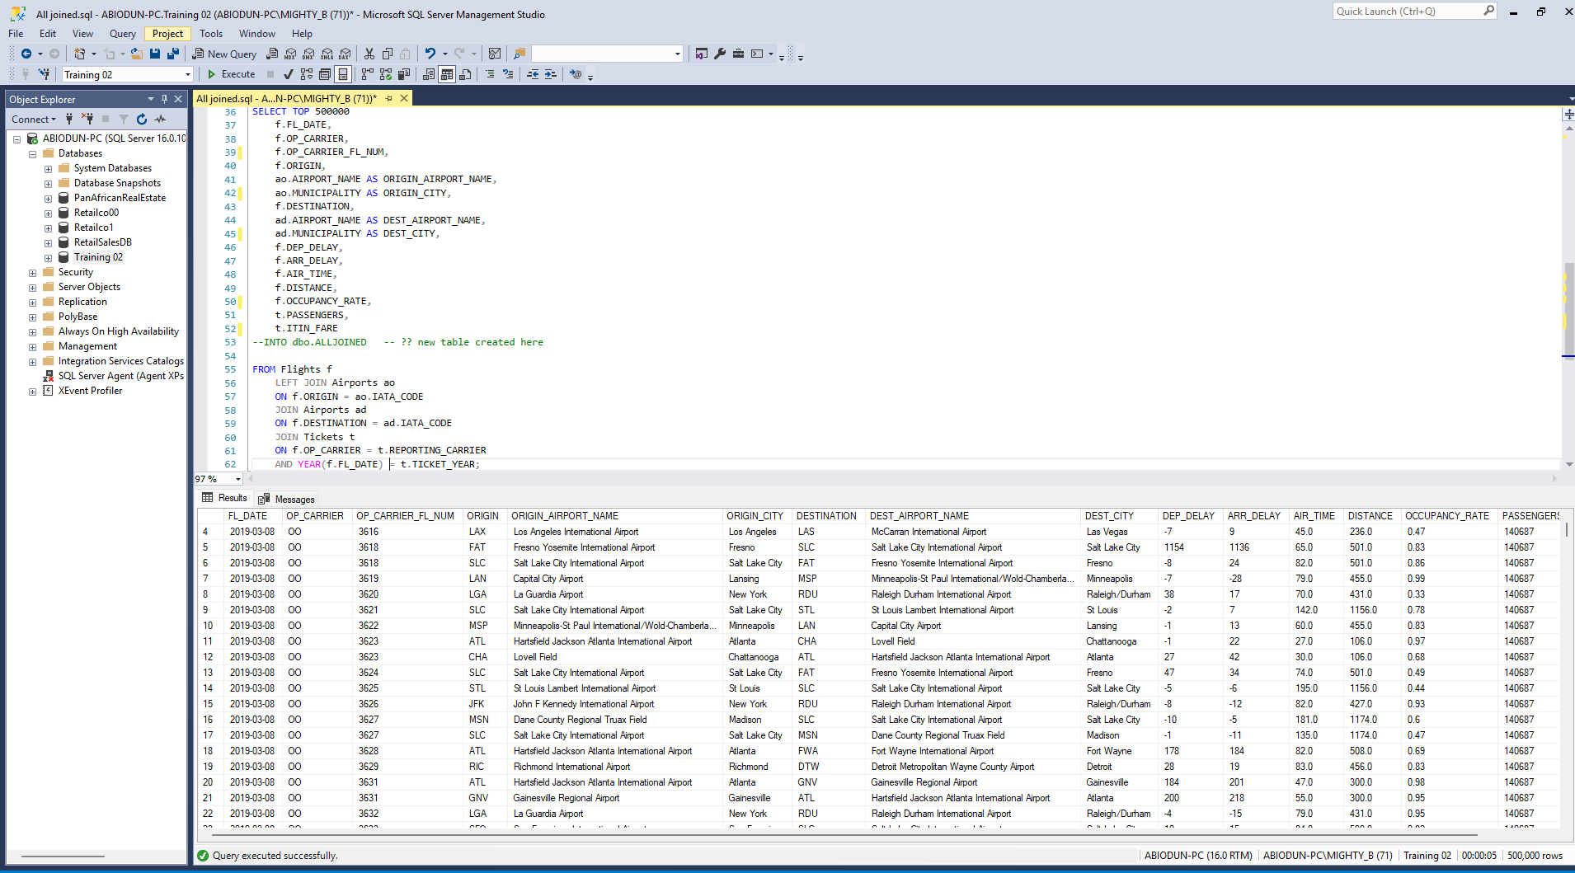This screenshot has width=1575, height=873.
Task: Click the Save All toolbar icon
Action: tap(173, 54)
